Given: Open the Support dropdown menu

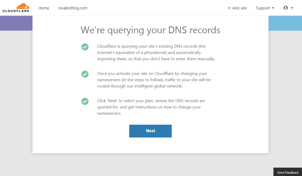Looking at the screenshot, I should [x=265, y=8].
